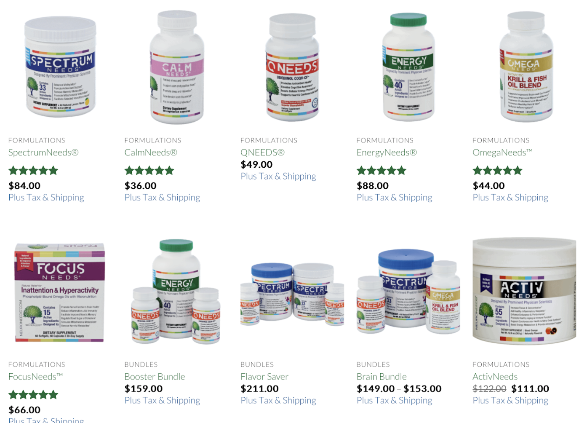Open the ActivNeeds product link
This screenshot has width=587, height=423.
495,377
